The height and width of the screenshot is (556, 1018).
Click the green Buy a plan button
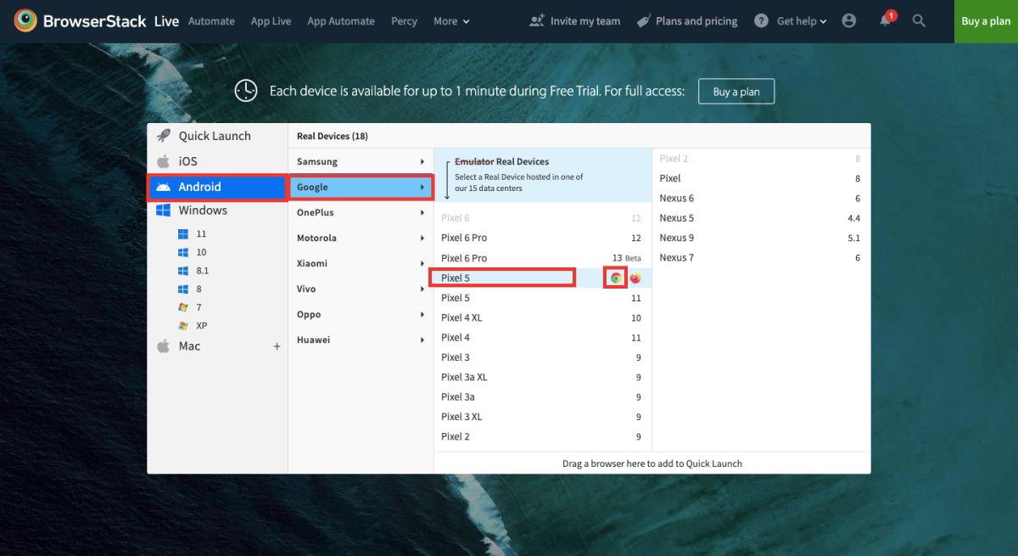[986, 21]
